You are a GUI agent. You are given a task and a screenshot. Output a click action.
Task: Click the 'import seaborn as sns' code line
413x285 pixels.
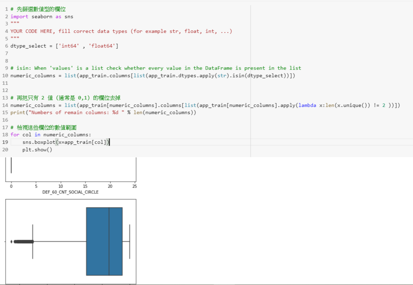coord(42,16)
